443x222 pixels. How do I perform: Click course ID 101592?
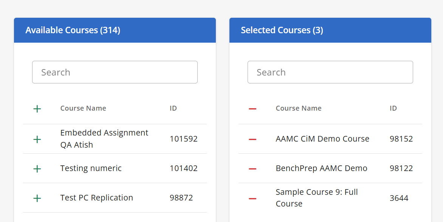[183, 139]
